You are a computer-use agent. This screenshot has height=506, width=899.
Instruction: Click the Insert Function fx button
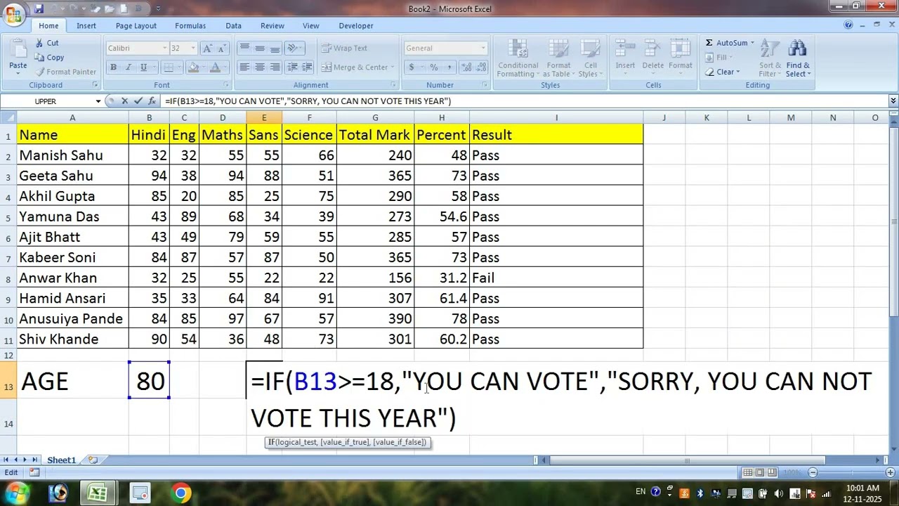[x=150, y=101]
